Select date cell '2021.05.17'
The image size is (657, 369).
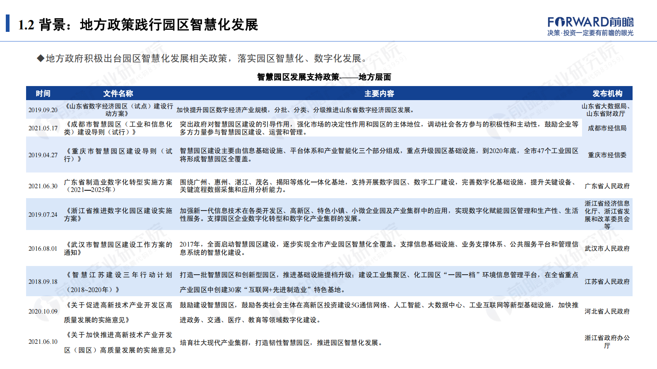(43, 128)
